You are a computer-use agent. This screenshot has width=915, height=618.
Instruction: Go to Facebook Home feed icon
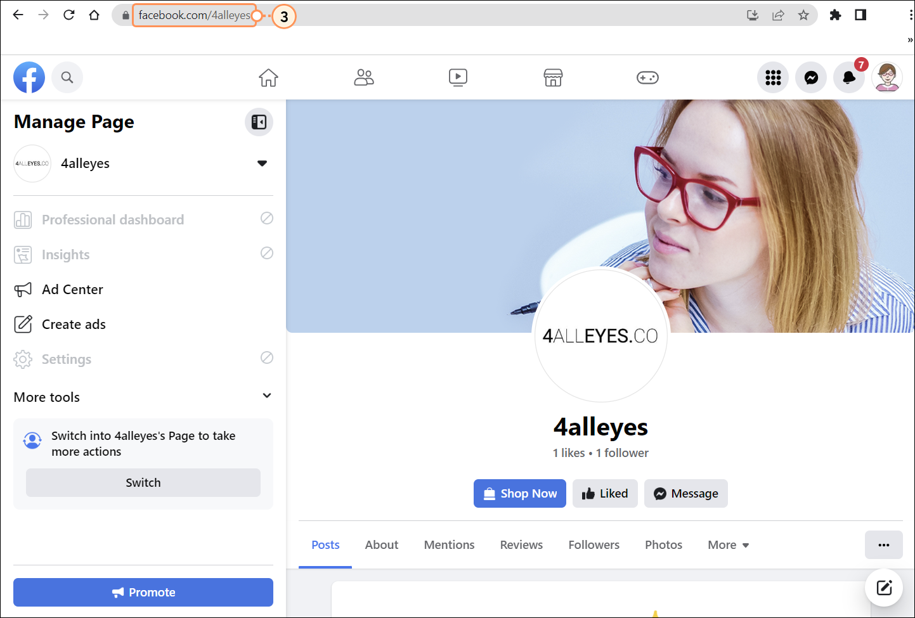coord(268,77)
